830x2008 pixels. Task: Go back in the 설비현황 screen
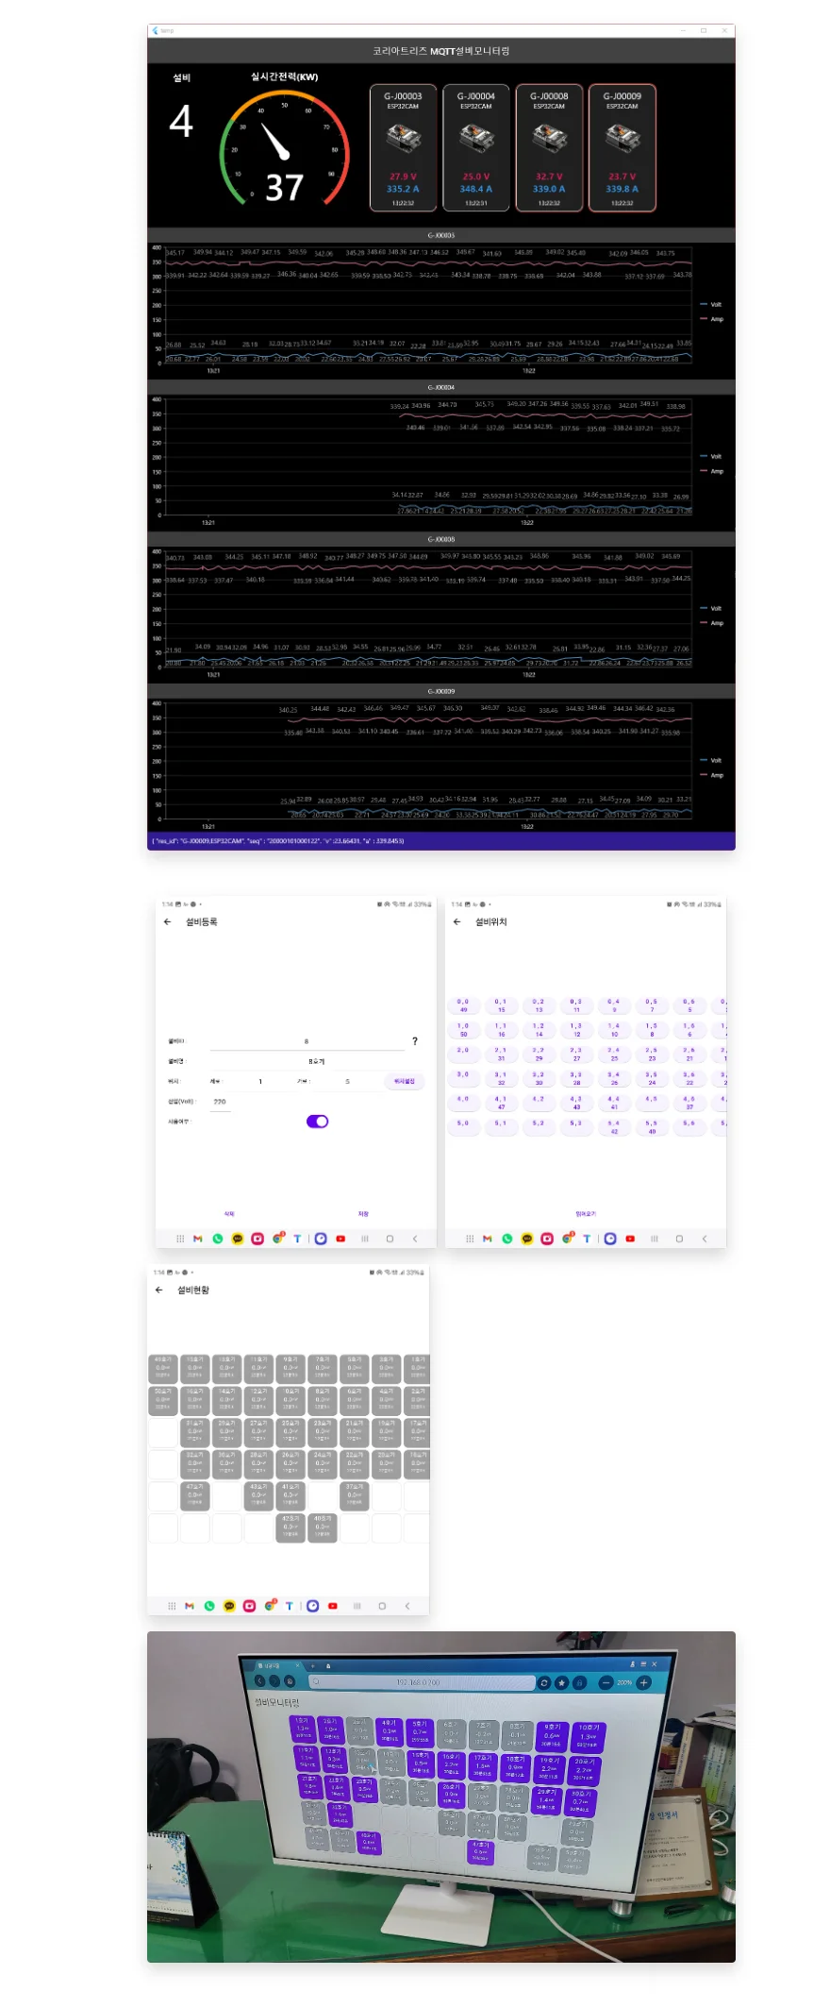coord(158,1290)
